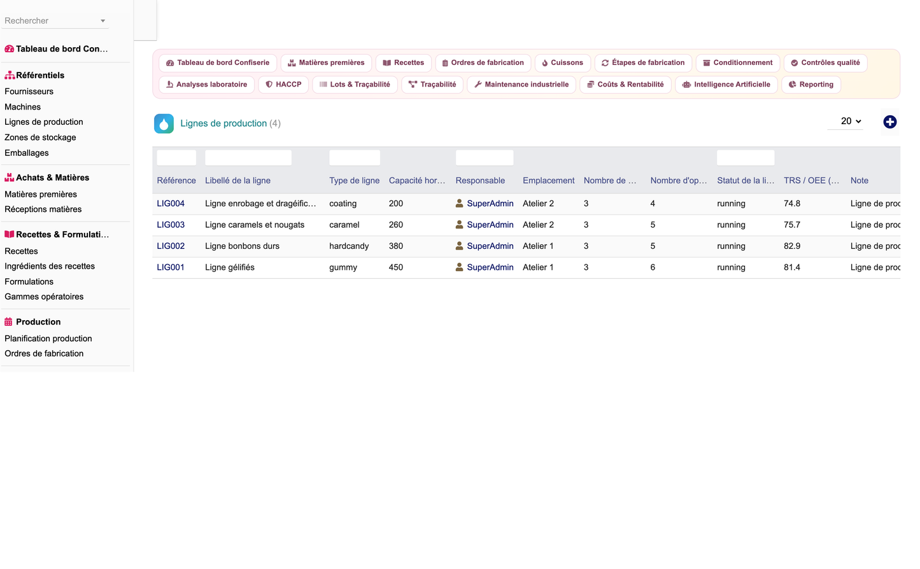
Task: Open the Intelligence Artificielle tab
Action: click(726, 85)
